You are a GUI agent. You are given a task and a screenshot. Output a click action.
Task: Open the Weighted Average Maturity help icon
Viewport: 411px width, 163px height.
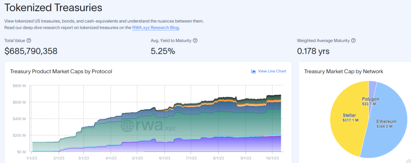354,41
